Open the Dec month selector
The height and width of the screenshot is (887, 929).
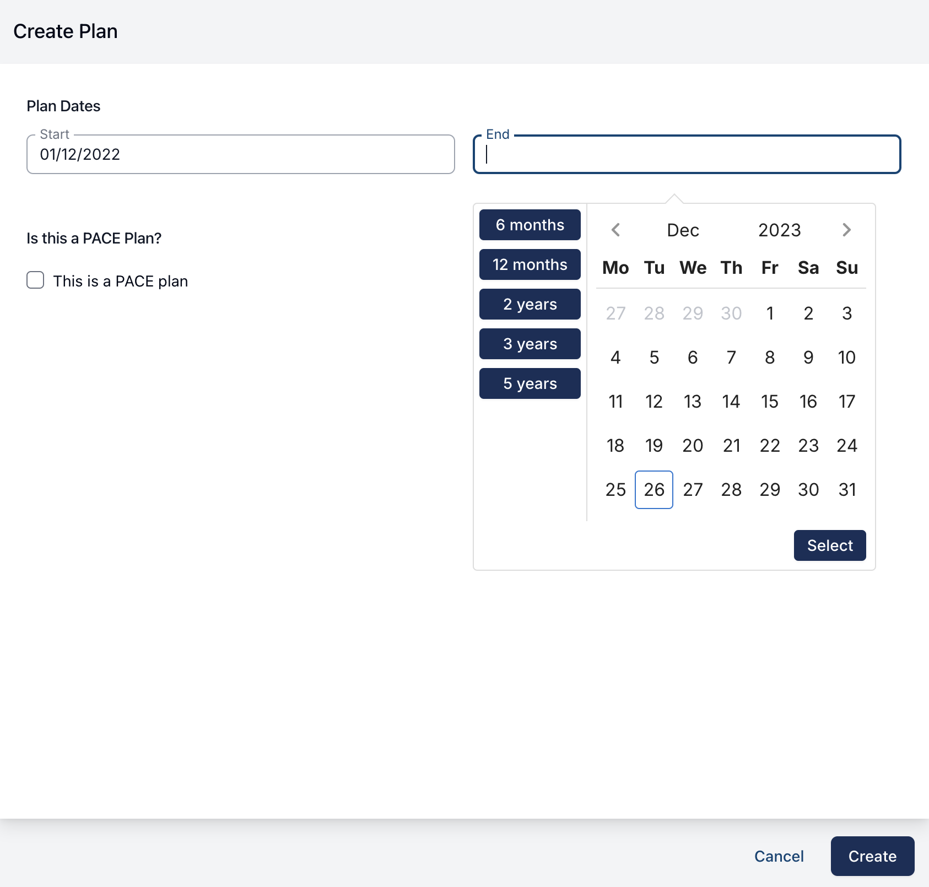pos(683,230)
